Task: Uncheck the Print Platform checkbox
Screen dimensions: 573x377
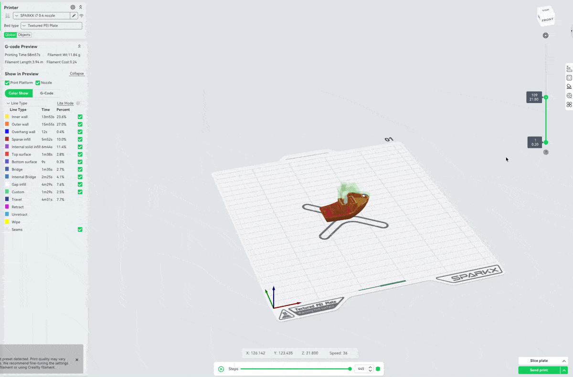Action: pyautogui.click(x=7, y=83)
